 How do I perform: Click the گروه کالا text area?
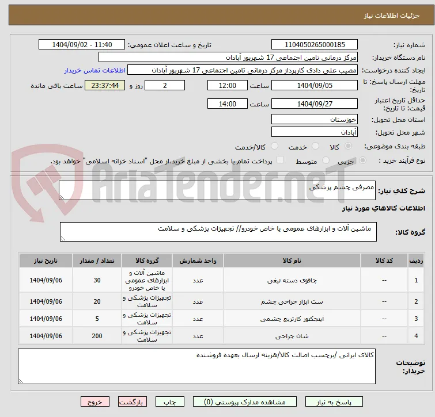[x=218, y=232]
